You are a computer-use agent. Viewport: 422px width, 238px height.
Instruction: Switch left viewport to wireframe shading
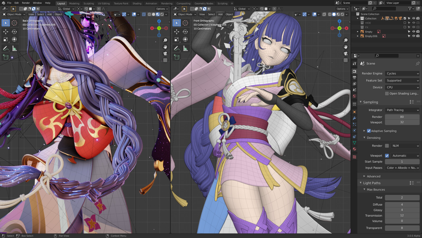(149, 14)
